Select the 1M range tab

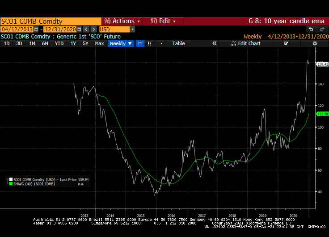tap(32, 43)
